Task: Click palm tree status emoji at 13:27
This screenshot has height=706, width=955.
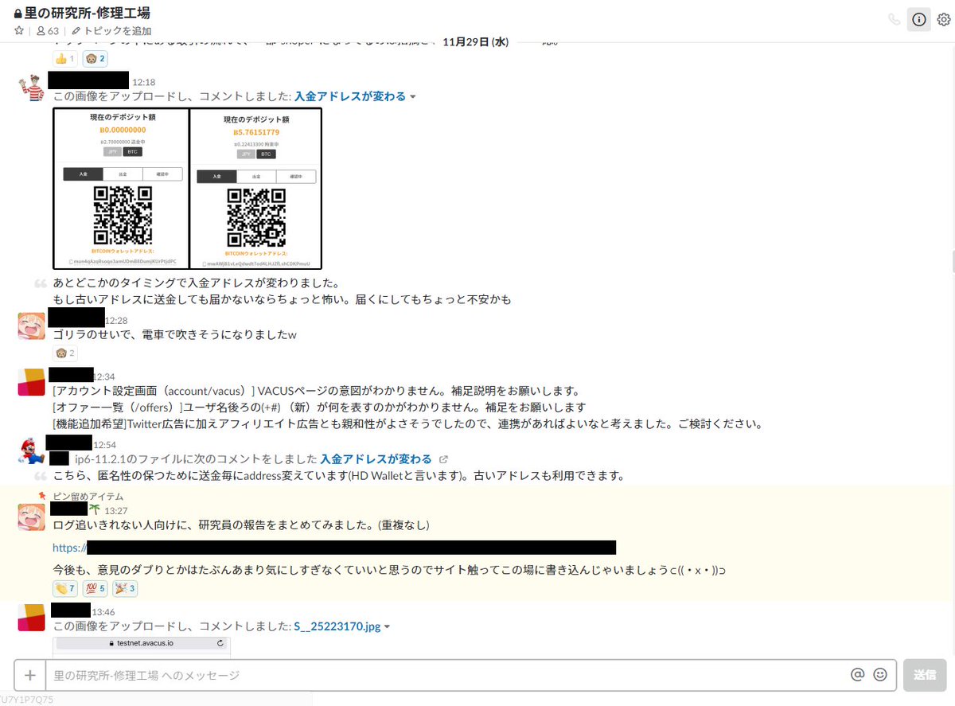Action: pos(94,509)
